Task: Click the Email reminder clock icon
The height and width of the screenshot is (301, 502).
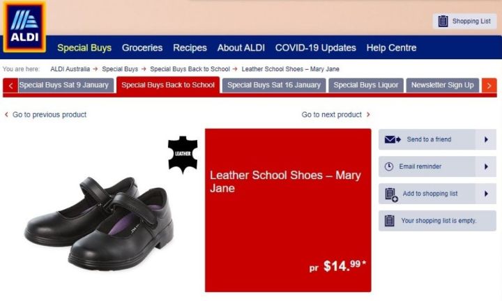Action: tap(388, 167)
